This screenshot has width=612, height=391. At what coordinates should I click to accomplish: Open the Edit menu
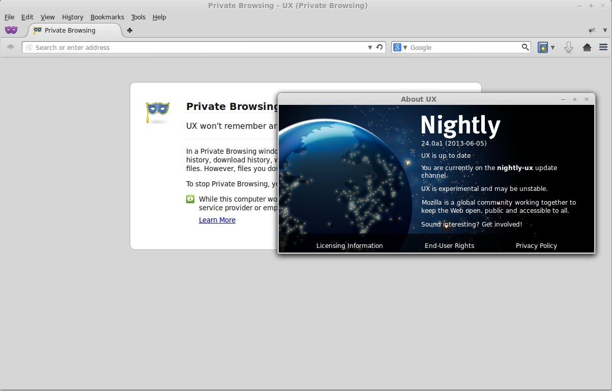27,17
